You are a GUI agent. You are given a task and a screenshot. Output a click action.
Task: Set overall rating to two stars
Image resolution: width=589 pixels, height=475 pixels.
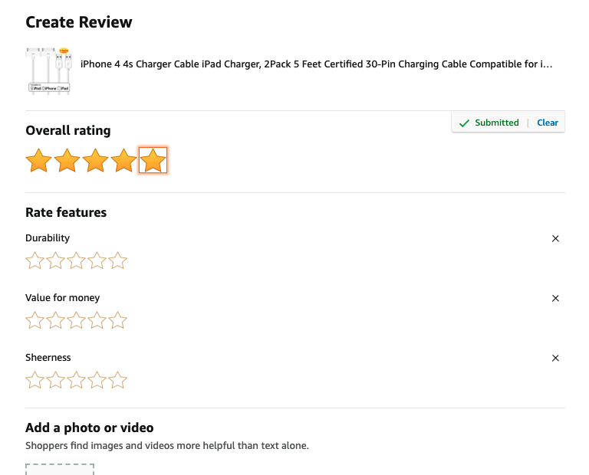67,161
